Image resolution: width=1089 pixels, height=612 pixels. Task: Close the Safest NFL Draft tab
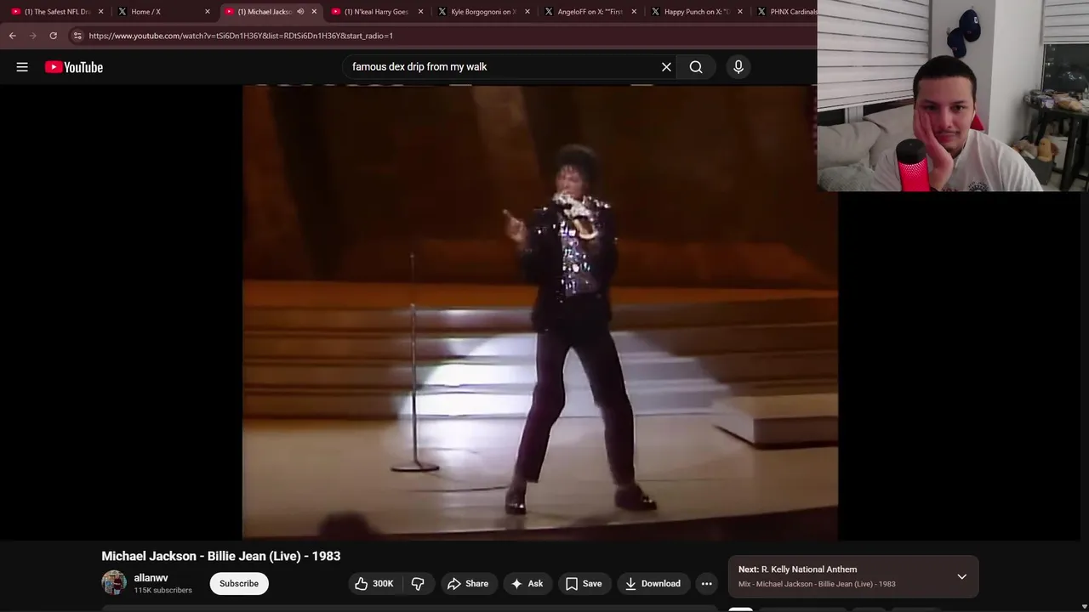(x=100, y=12)
